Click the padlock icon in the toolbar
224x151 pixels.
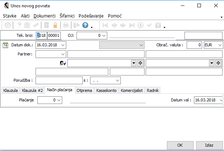tap(55, 25)
